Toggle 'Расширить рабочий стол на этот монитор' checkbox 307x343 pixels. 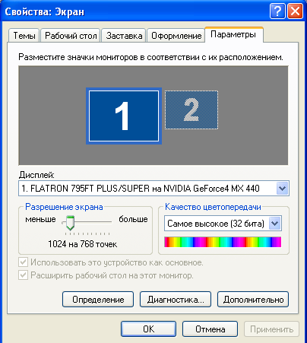coord(24,275)
